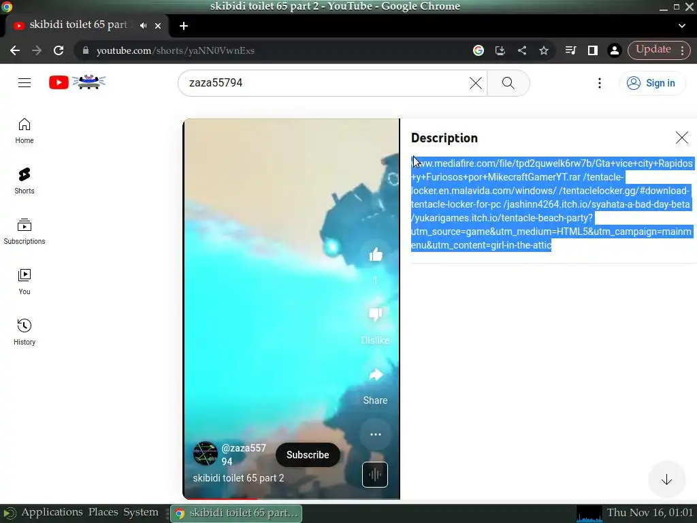Click the Chrome taskbar window button
The image size is (697, 523).
(x=236, y=513)
